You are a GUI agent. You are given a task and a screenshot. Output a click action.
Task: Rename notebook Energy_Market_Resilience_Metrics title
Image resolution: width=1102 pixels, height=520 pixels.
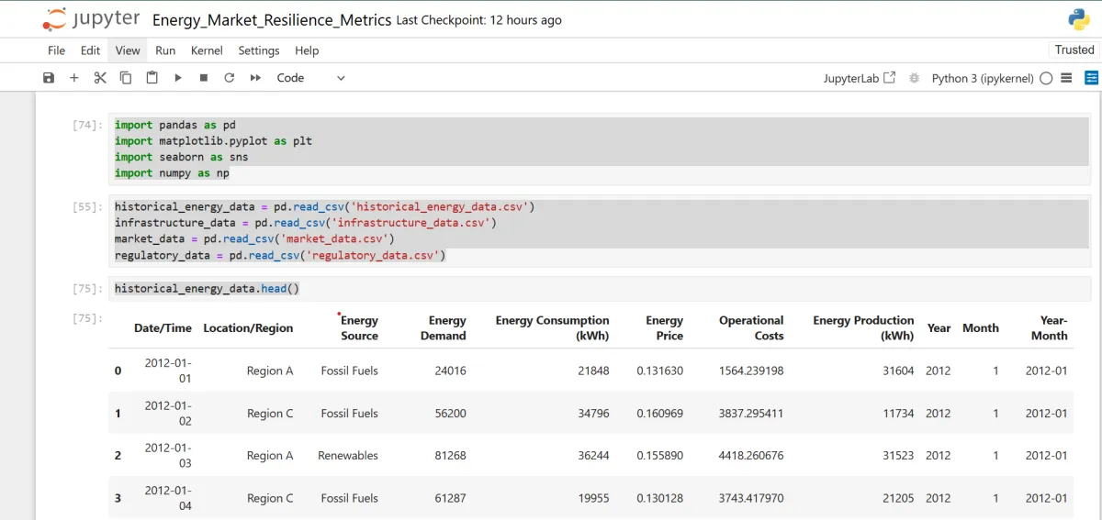272,20
